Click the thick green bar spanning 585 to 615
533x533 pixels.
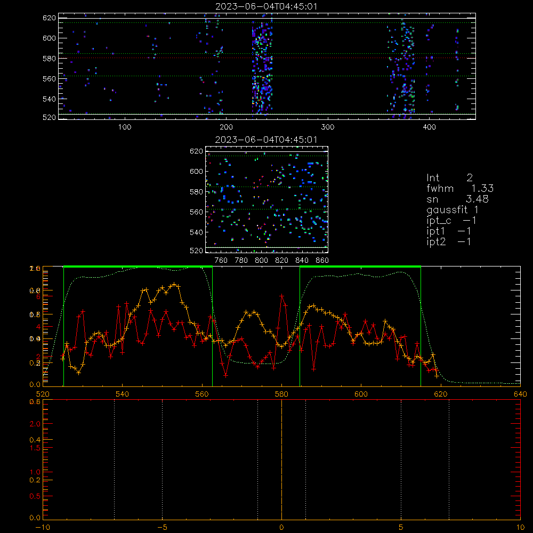coord(360,266)
